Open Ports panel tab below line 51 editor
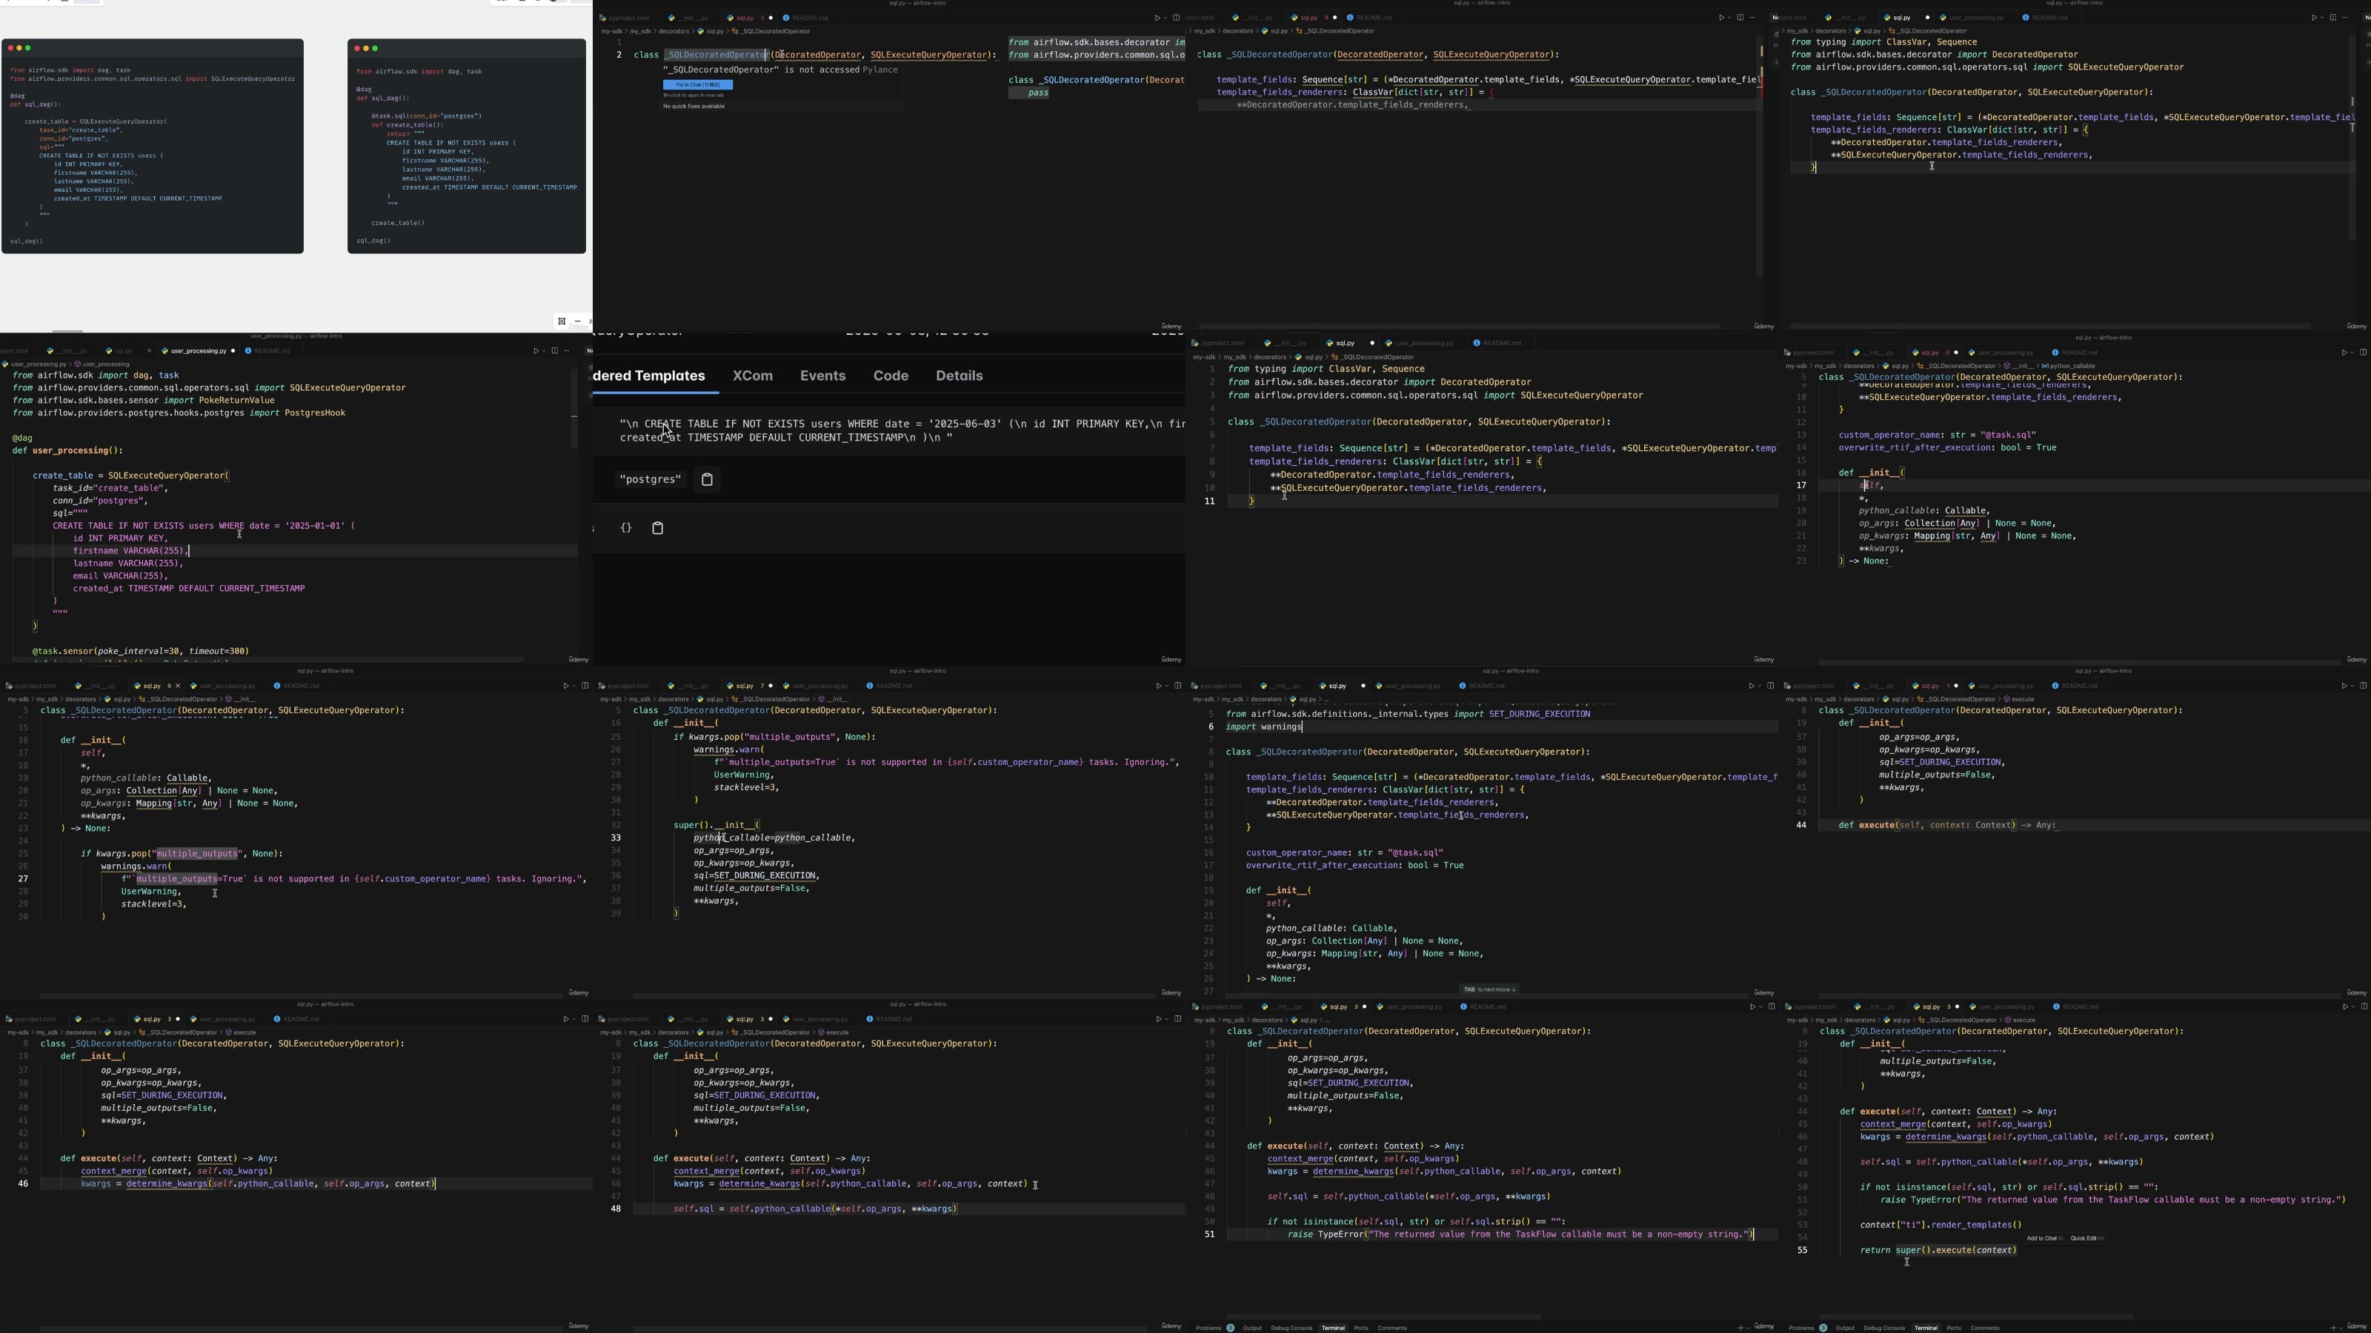This screenshot has width=2371, height=1333. pyautogui.click(x=1360, y=1328)
